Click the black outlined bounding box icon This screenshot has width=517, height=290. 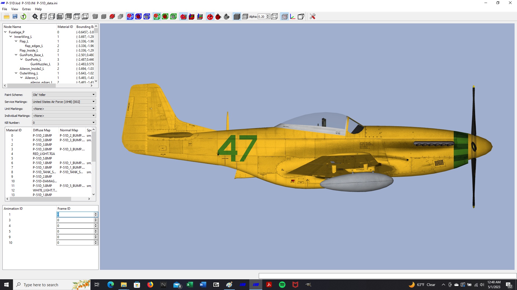[x=301, y=17]
